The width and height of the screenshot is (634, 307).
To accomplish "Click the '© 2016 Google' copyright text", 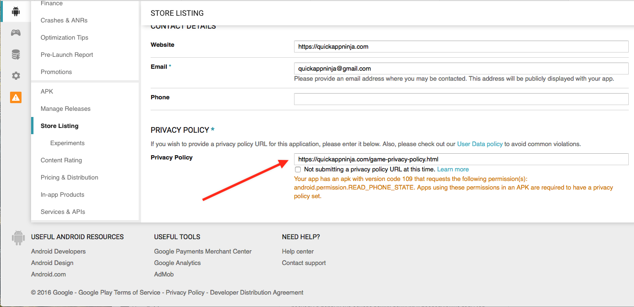I will click(x=52, y=293).
